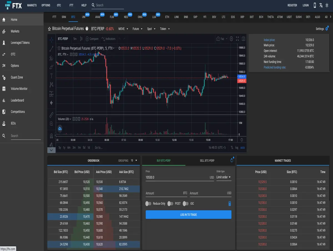This screenshot has width=333, height=251.
Task: Select the text annotation tool
Action: pyautogui.click(x=51, y=76)
